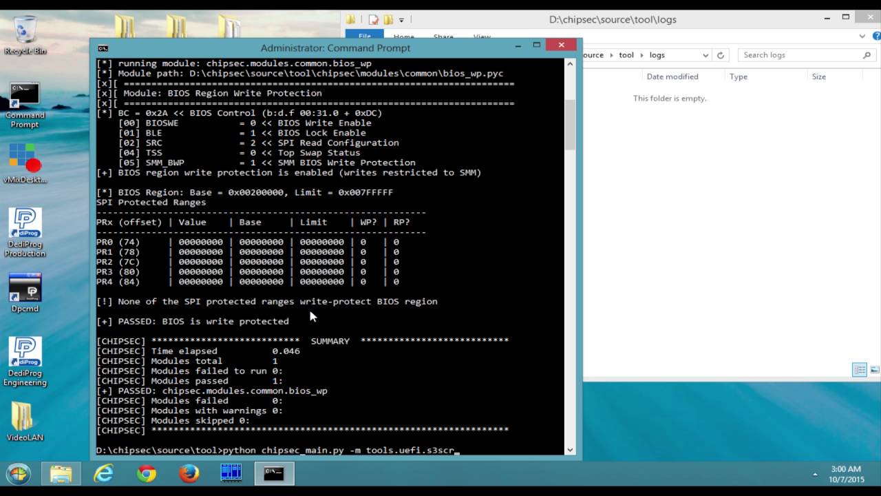This screenshot has width=881, height=496.
Task: Click 'Modules total 1' summary line
Action: (x=187, y=361)
